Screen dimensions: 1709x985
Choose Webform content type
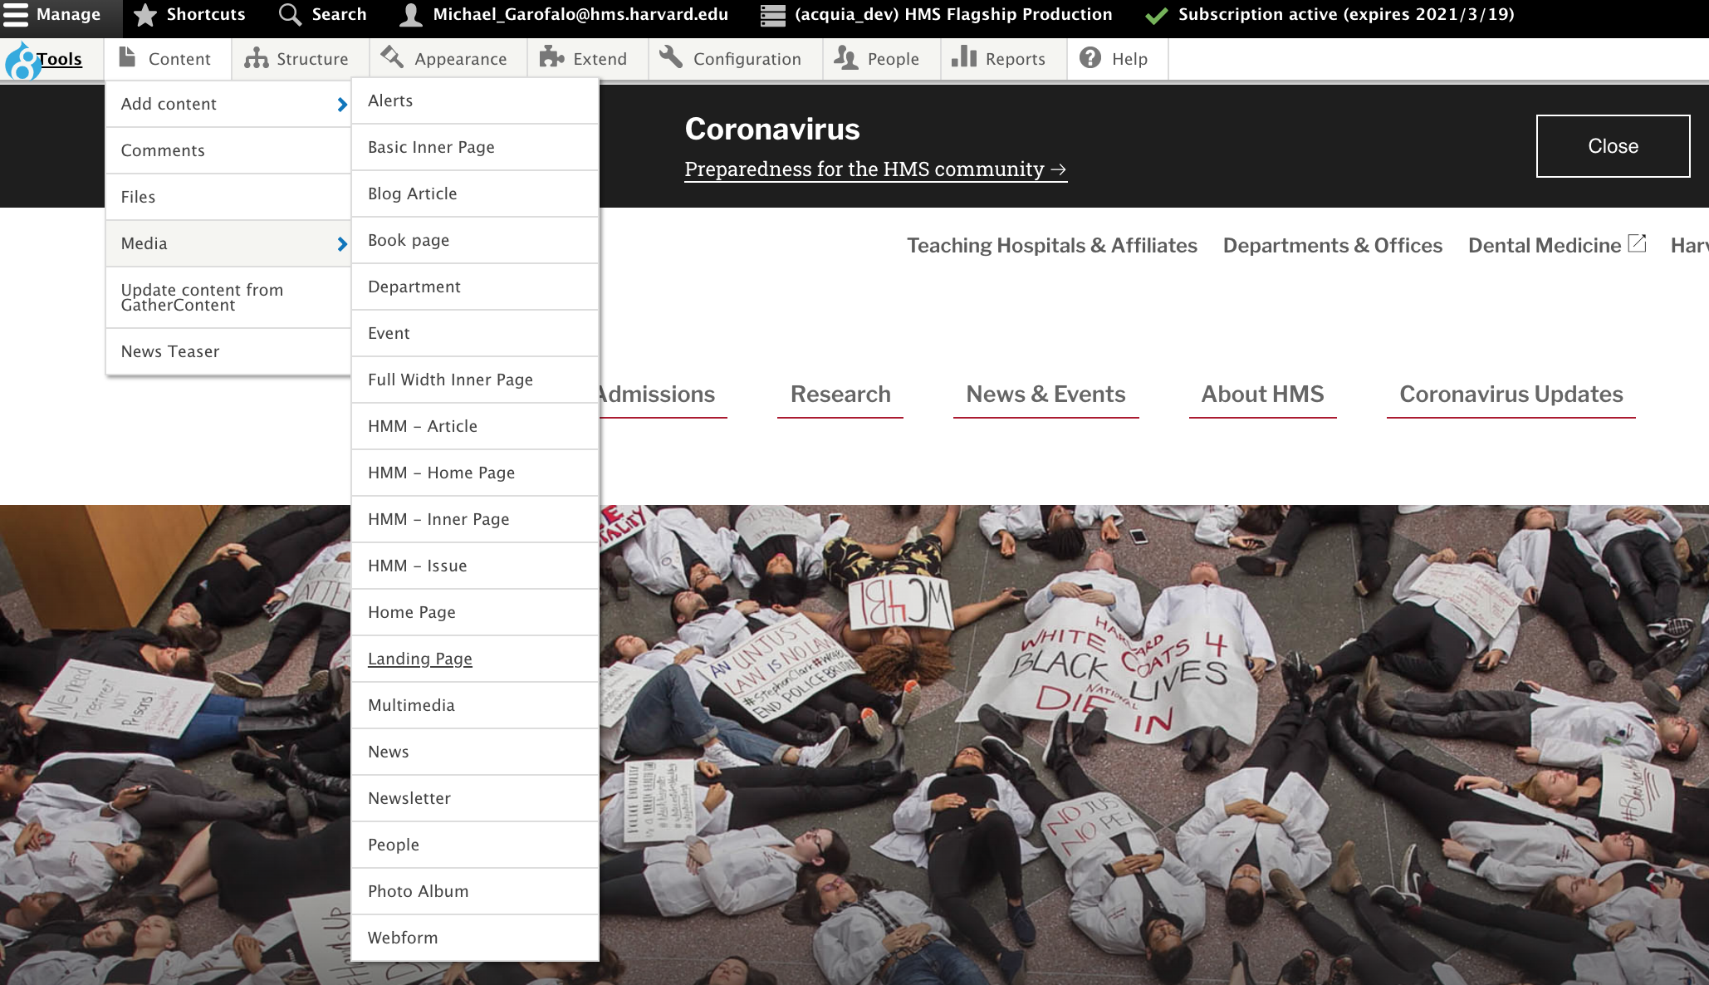[475, 938]
